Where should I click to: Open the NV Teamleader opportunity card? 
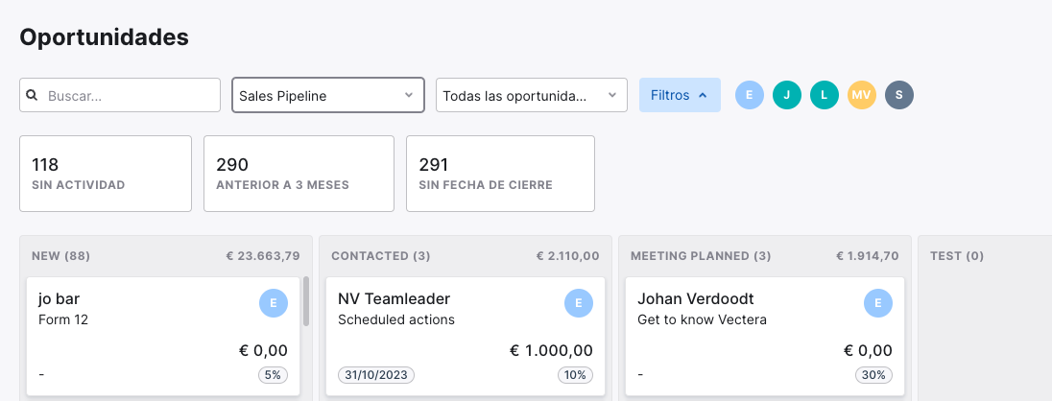[465, 337]
